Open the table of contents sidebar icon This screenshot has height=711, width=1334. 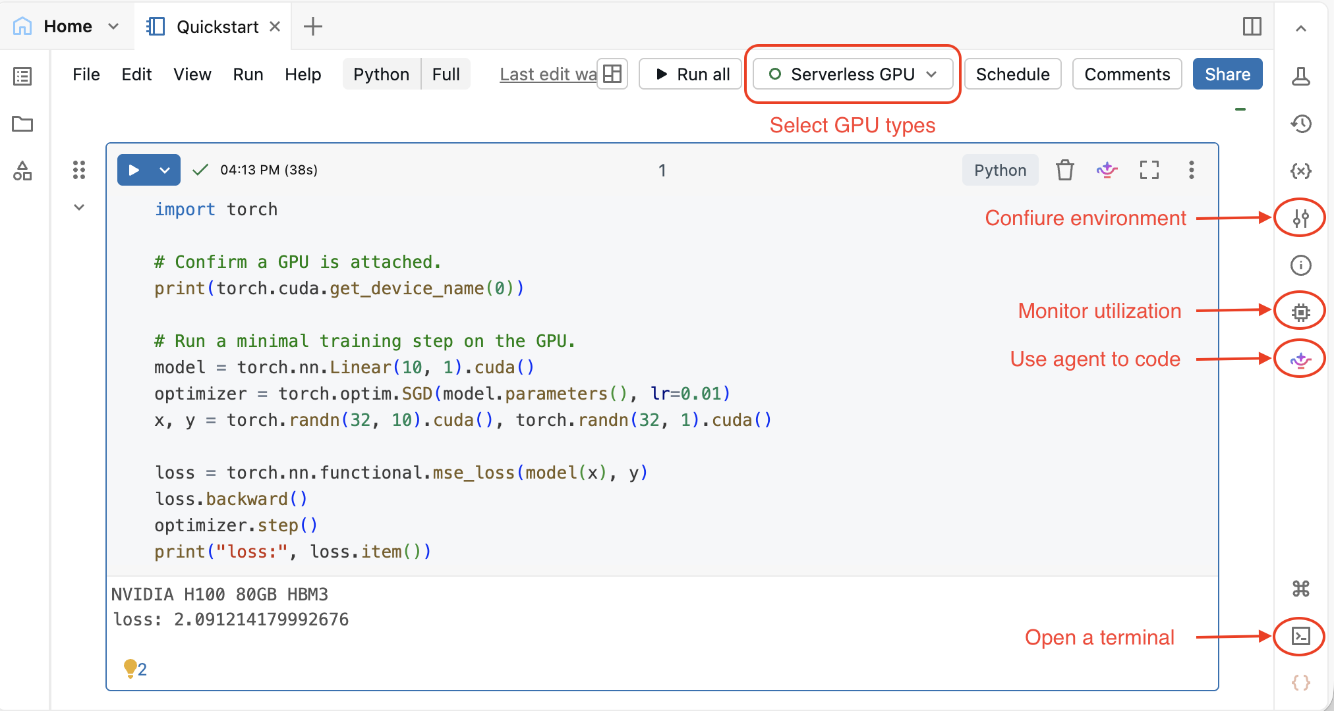coord(22,76)
